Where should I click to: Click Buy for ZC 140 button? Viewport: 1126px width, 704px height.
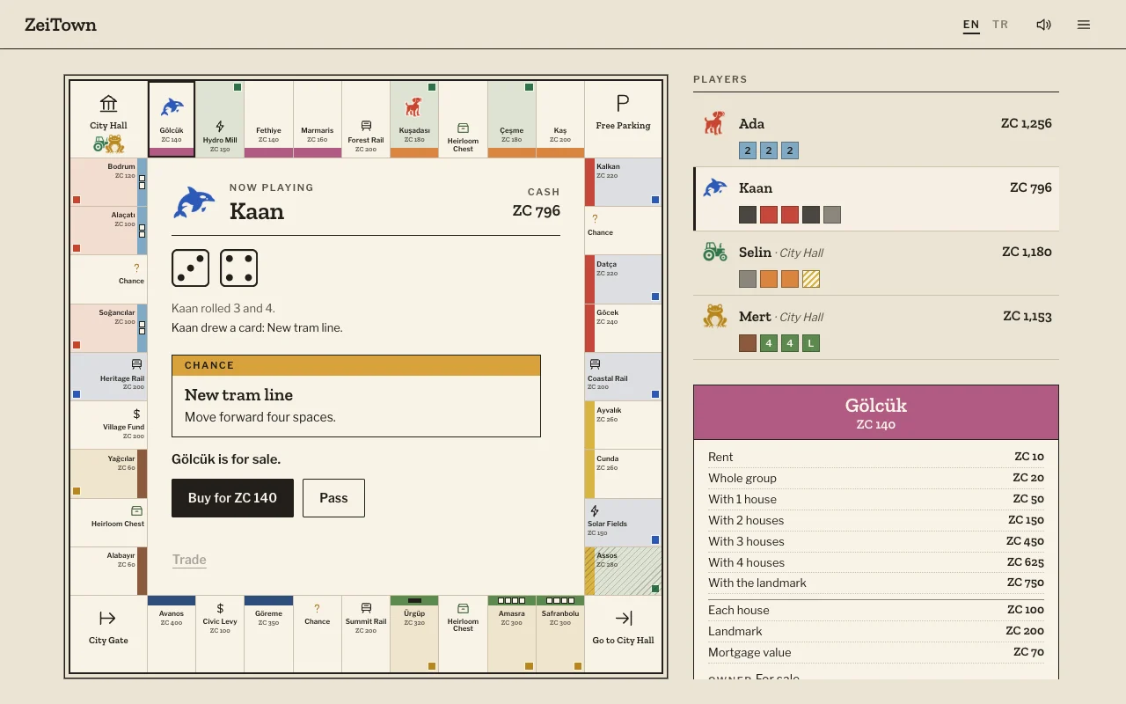232,498
